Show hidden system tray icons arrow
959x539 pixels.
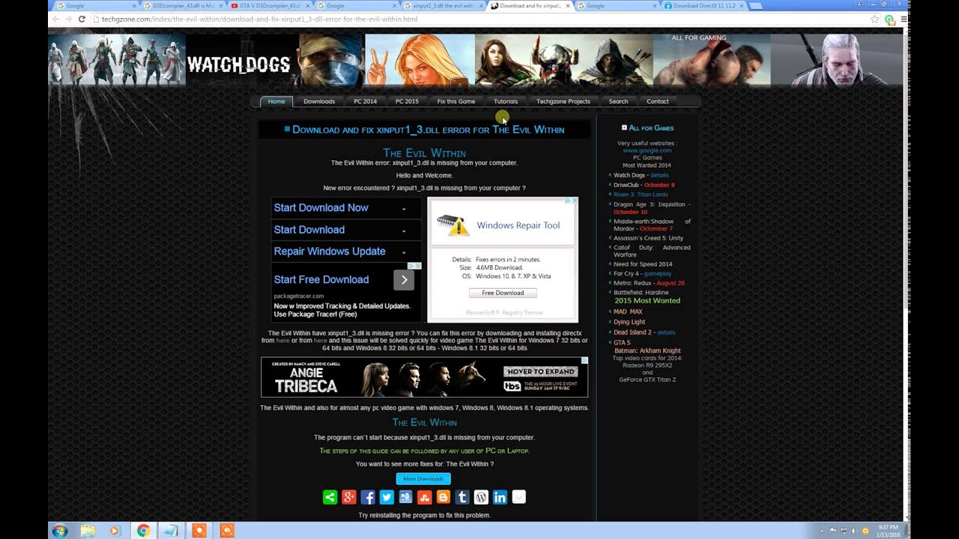(822, 531)
